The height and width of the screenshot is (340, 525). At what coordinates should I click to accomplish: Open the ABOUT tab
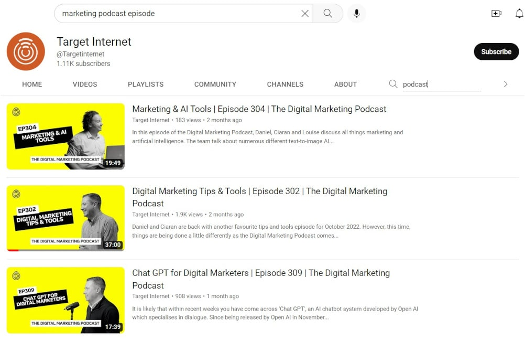[x=345, y=84]
